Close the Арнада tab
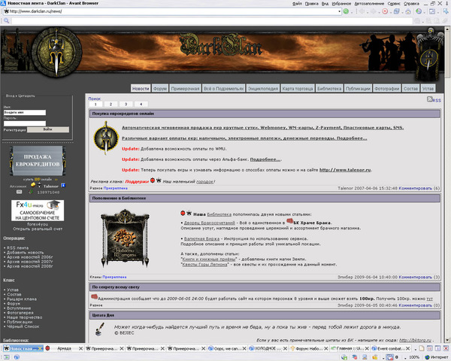Image resolution: width=451 pixels, height=361 pixels. click(81, 349)
